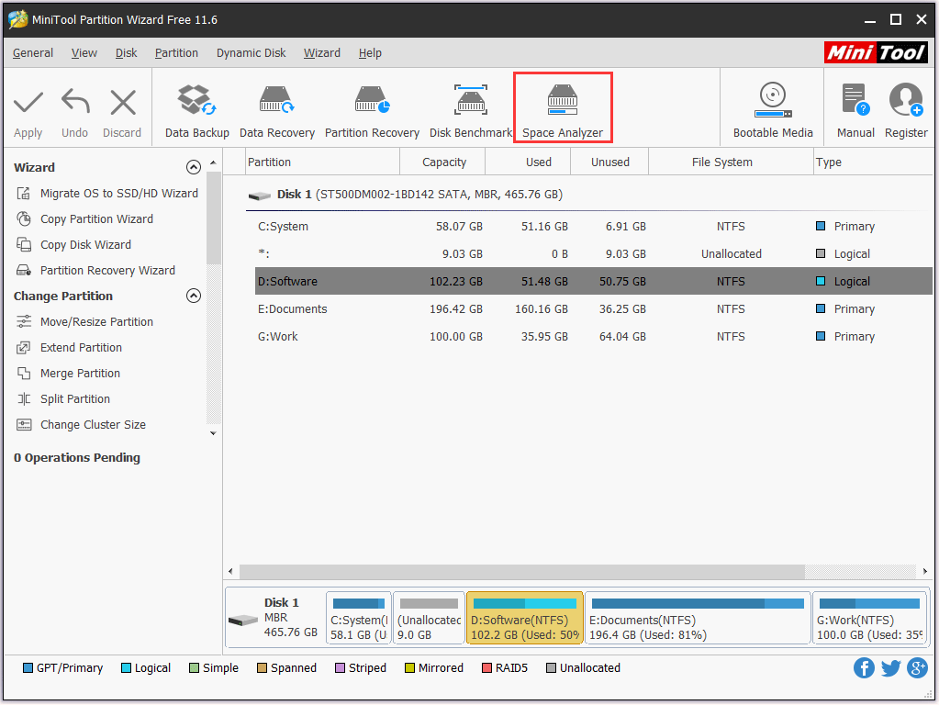Click the RAID5 legend color swatch
This screenshot has height=705, width=939.
tap(486, 668)
